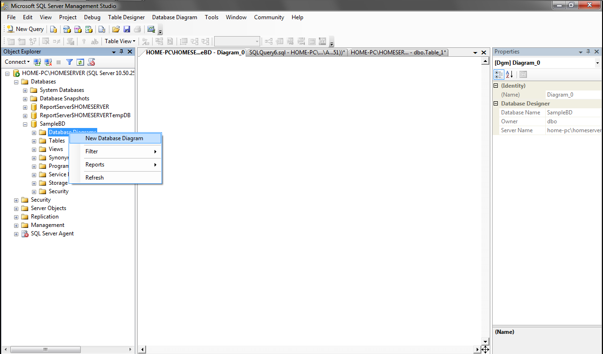Open the Community menu
603x354 pixels.
pyautogui.click(x=269, y=17)
